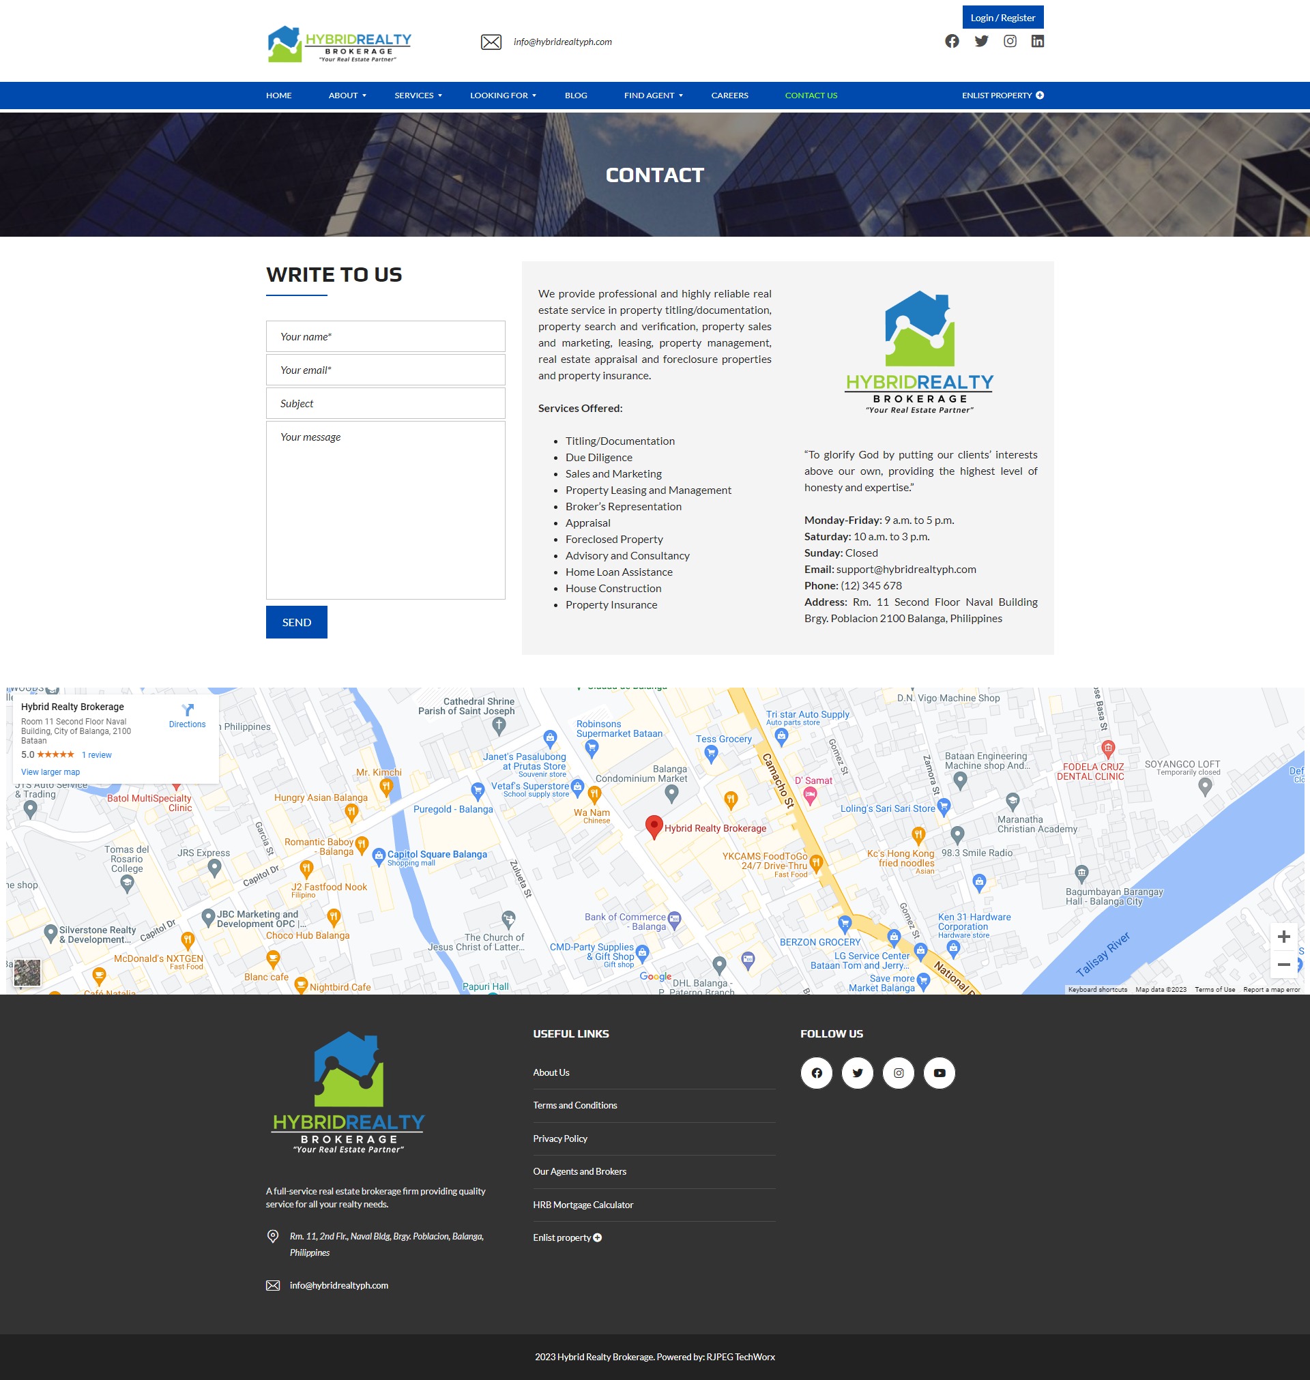Open the Facebook icon in header
Viewport: 1310px width, 1380px height.
click(952, 41)
